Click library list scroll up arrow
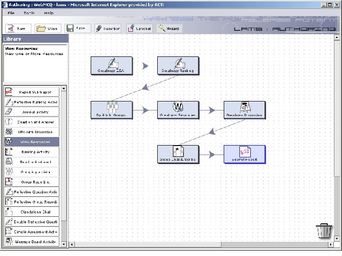The height and width of the screenshot is (256, 342). click(64, 88)
